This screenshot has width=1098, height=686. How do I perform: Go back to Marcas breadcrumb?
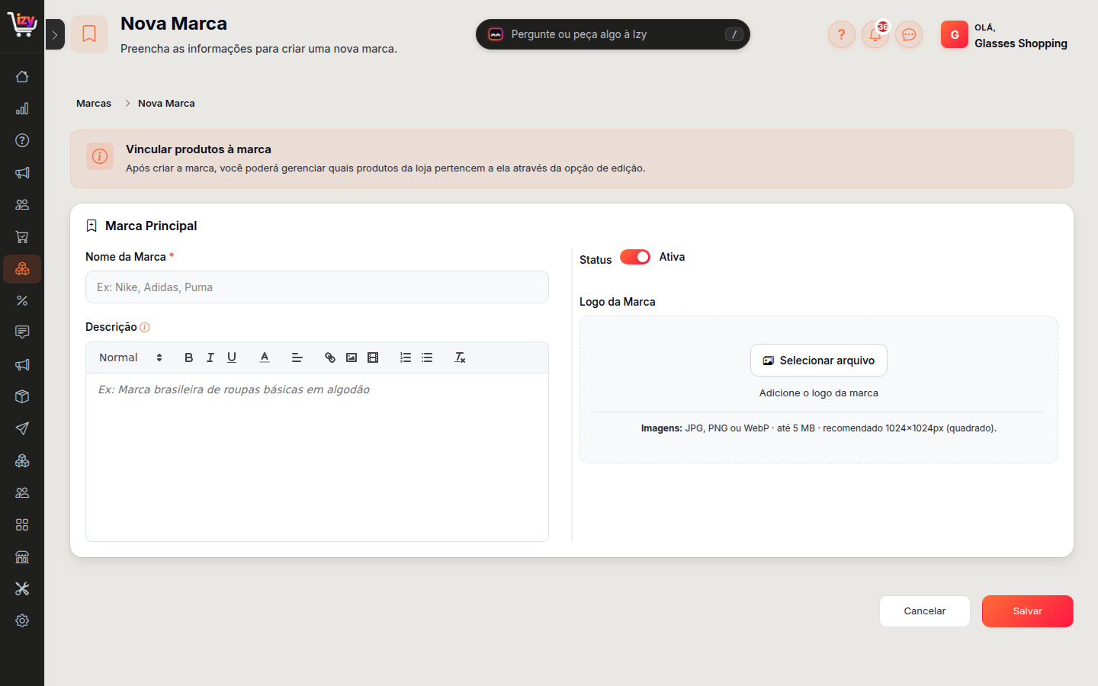click(94, 104)
